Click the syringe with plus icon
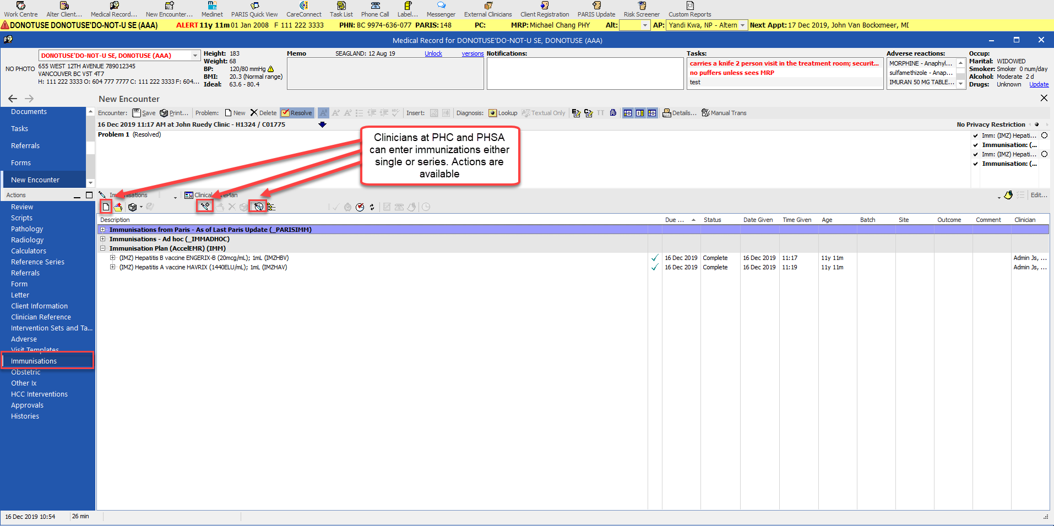This screenshot has width=1054, height=526. point(205,207)
